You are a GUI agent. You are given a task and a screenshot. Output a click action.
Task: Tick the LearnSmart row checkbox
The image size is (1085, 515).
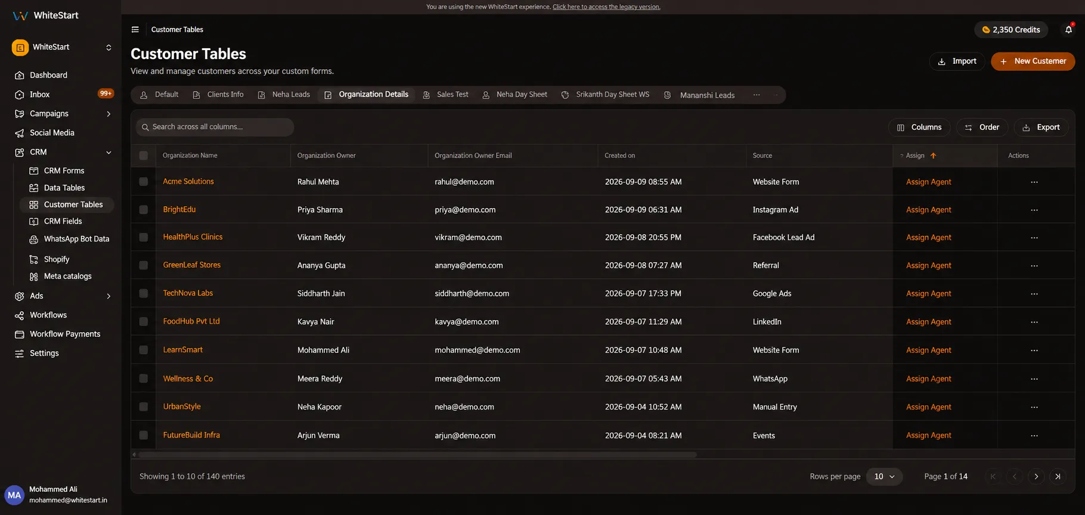pyautogui.click(x=143, y=350)
